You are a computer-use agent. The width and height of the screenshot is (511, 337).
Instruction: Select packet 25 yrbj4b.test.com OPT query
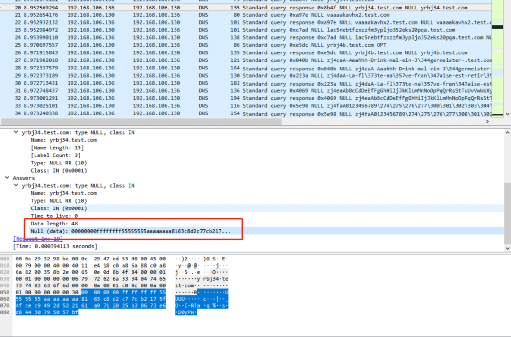coord(246,45)
